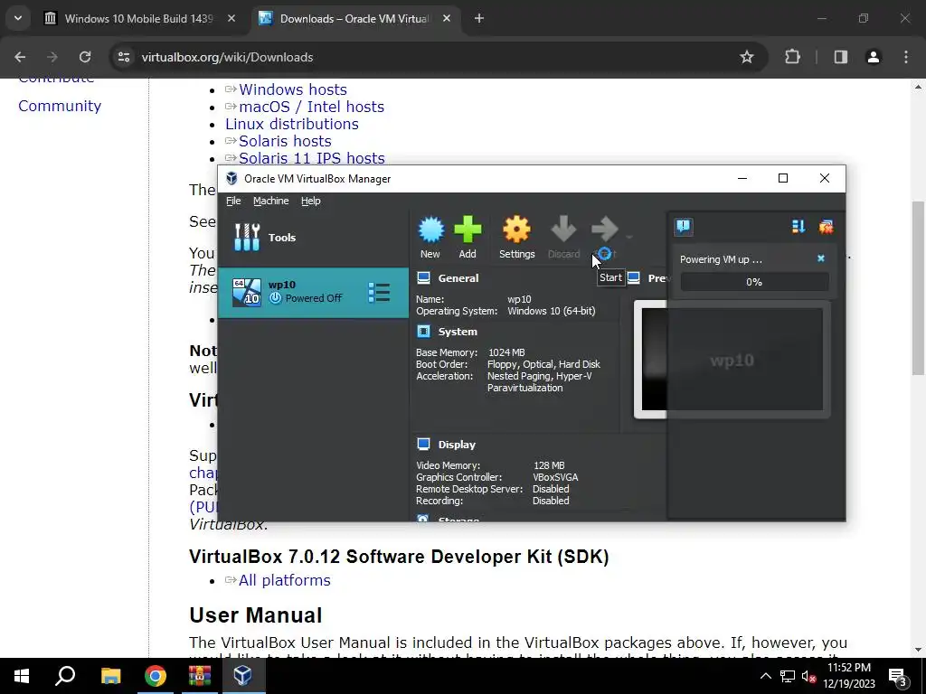Click the System section chip icon

pos(423,332)
